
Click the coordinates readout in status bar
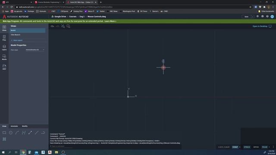coord(224,147)
